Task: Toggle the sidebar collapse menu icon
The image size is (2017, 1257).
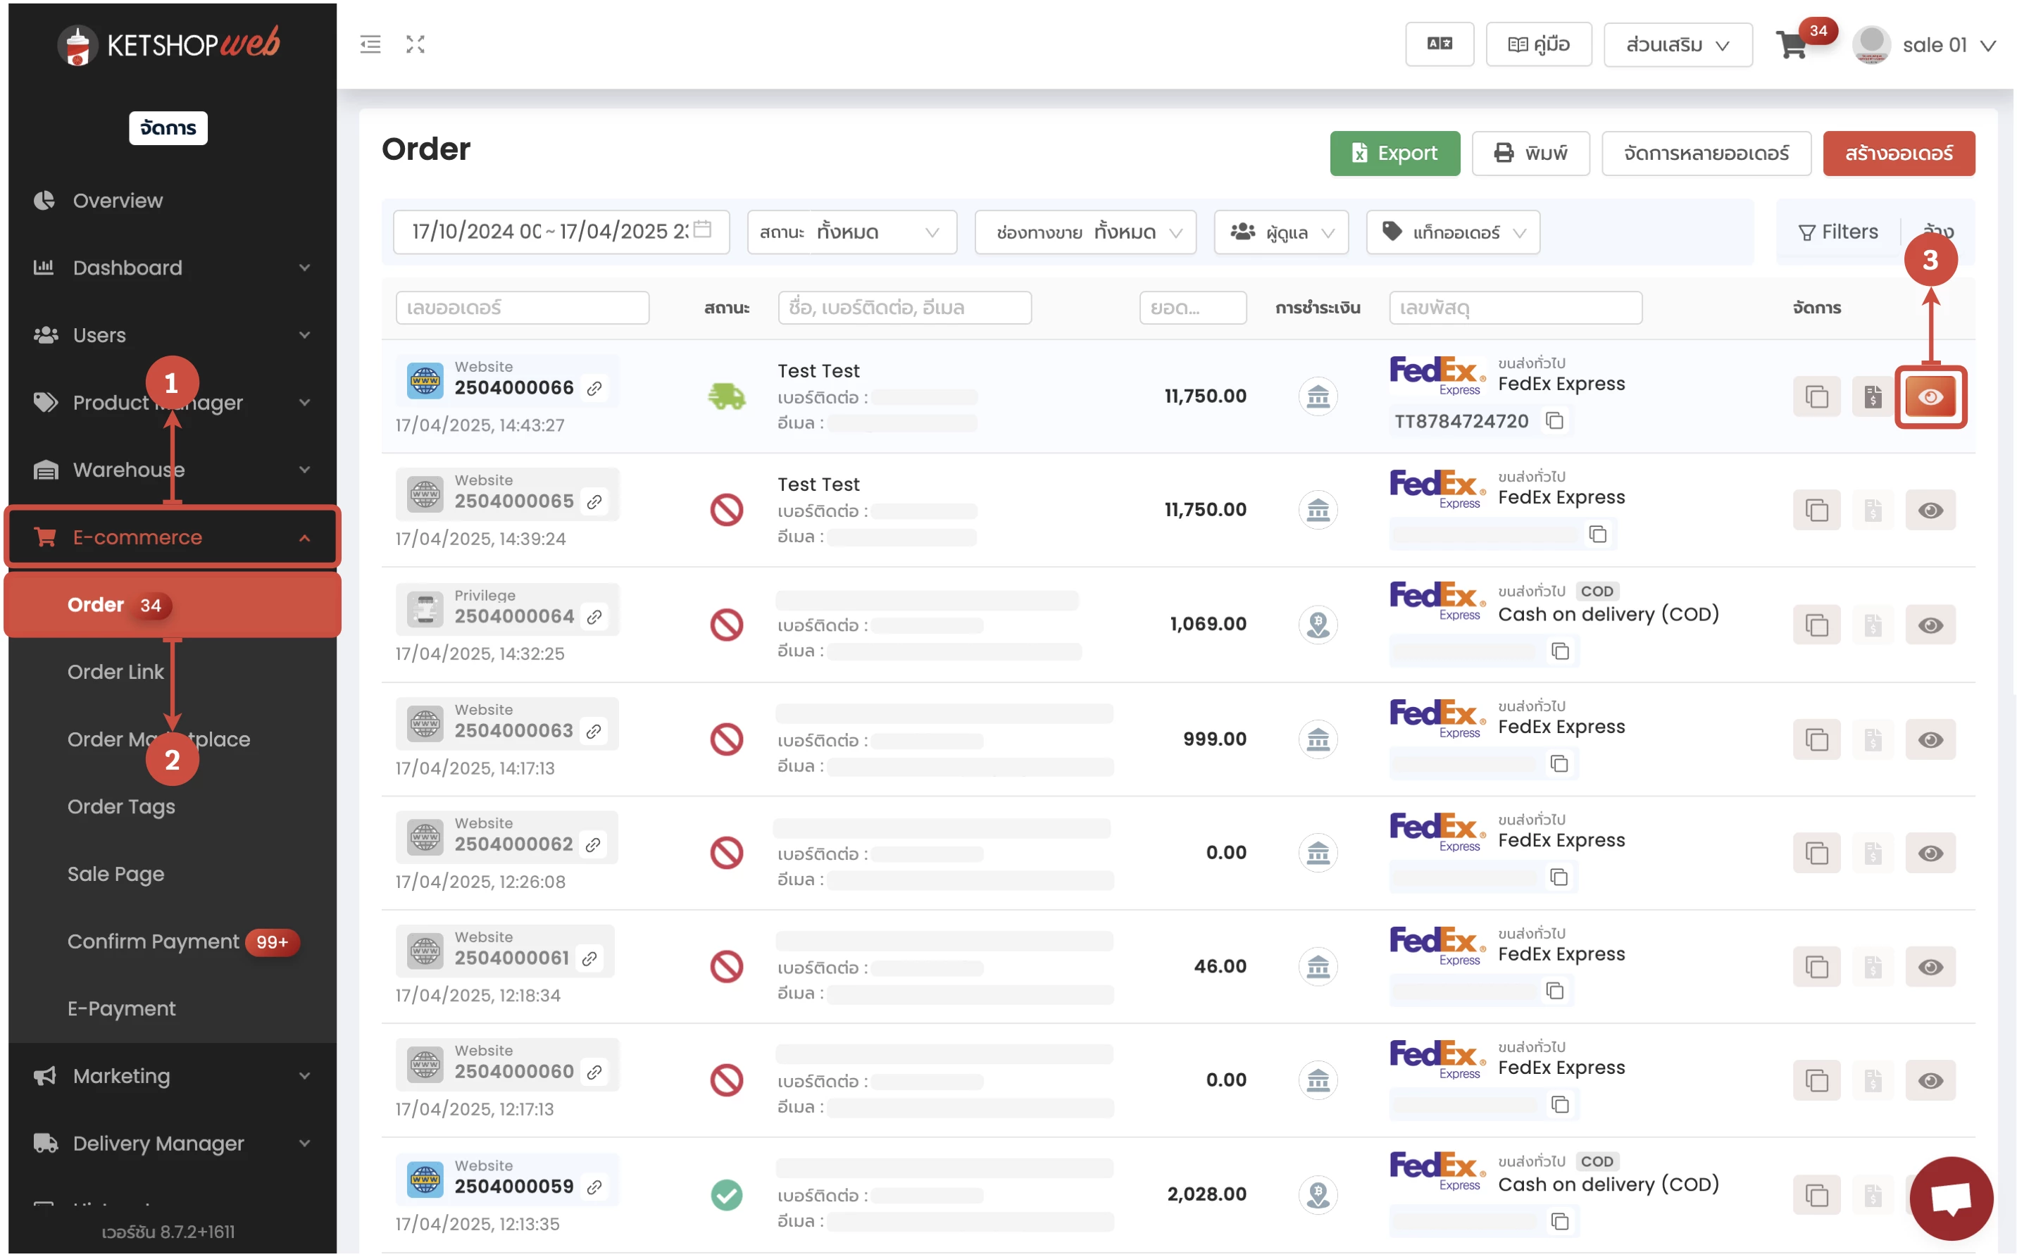Action: tap(370, 45)
